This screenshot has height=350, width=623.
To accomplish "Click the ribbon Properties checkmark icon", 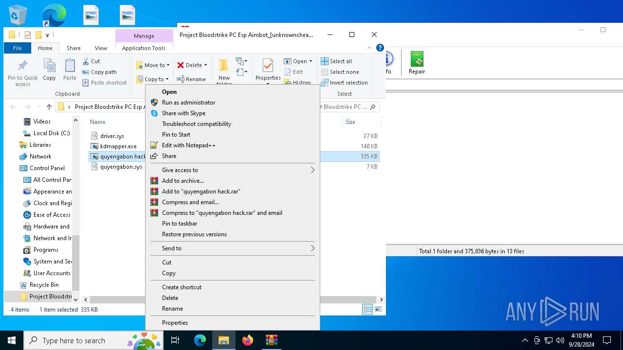I will [268, 66].
